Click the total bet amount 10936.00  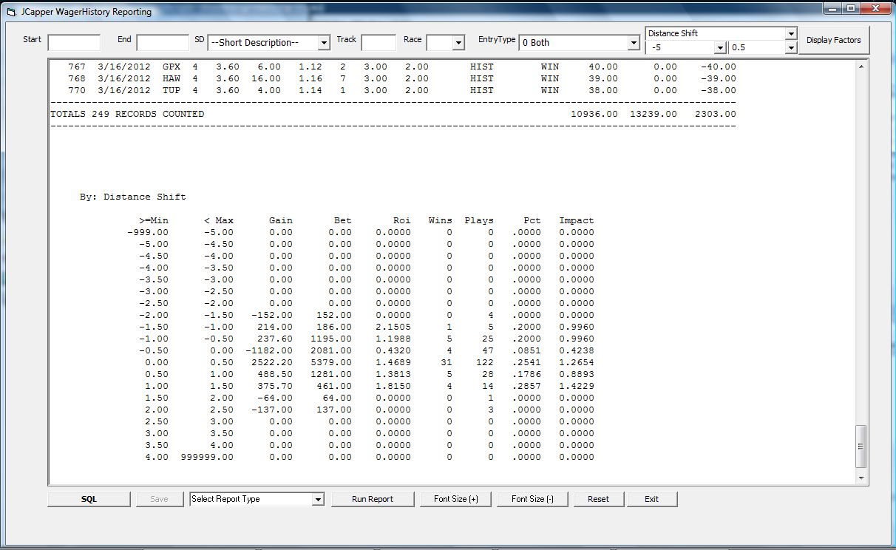(594, 114)
